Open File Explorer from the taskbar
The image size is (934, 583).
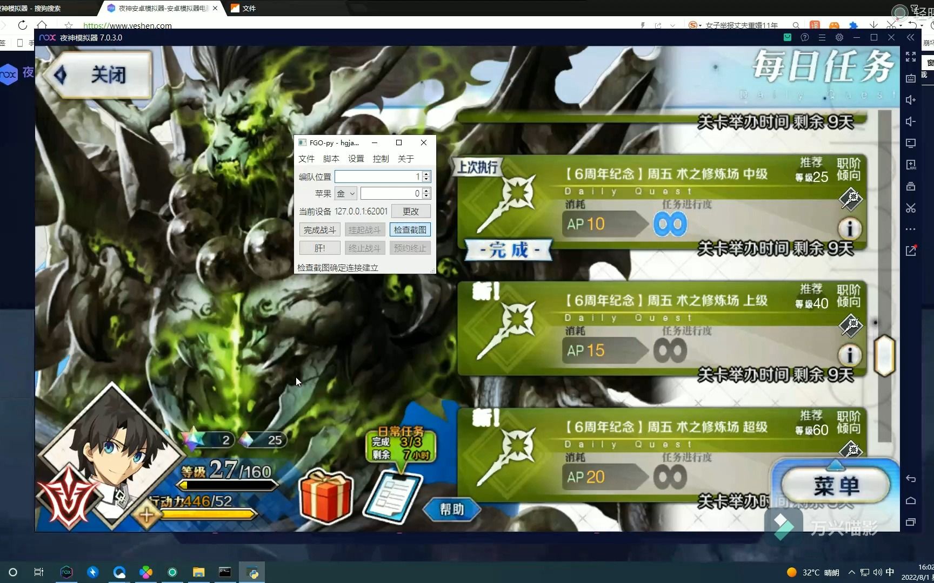pyautogui.click(x=198, y=572)
